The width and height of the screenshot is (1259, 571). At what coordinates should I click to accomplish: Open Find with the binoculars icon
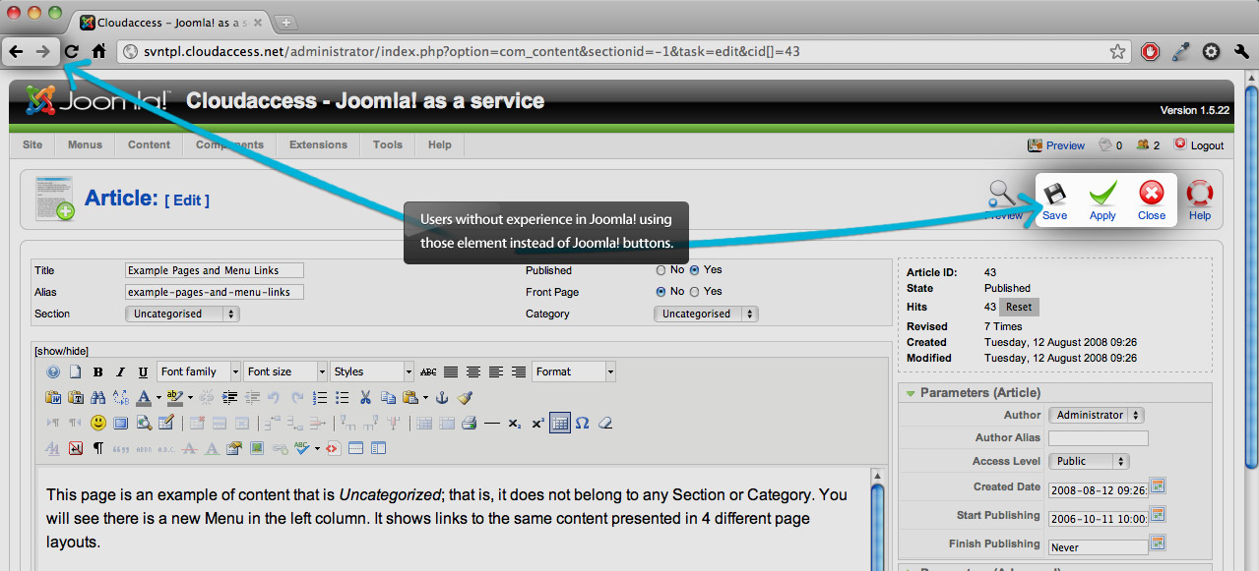pyautogui.click(x=97, y=398)
